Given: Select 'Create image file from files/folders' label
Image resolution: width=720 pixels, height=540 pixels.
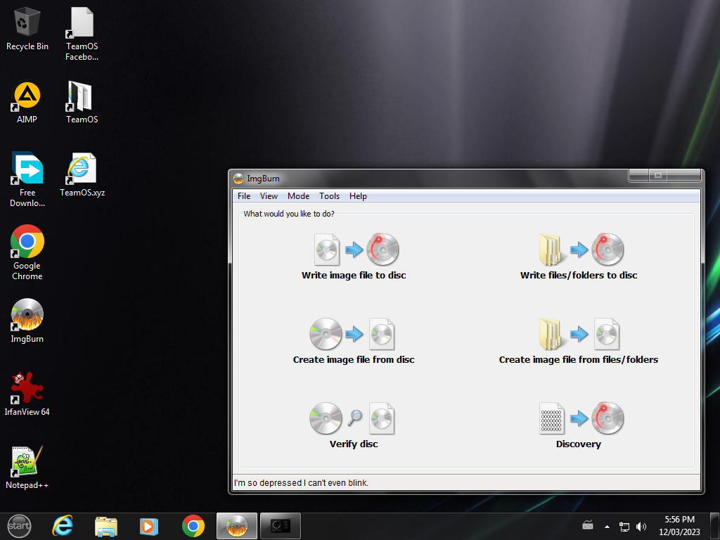Looking at the screenshot, I should point(579,359).
